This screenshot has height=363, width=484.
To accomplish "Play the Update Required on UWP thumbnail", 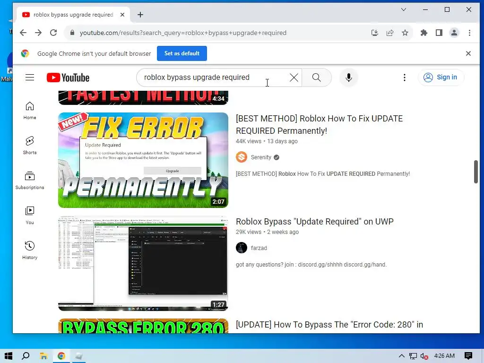I will pyautogui.click(x=143, y=263).
